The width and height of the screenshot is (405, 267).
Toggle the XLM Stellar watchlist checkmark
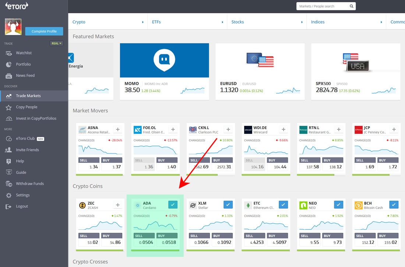point(228,205)
